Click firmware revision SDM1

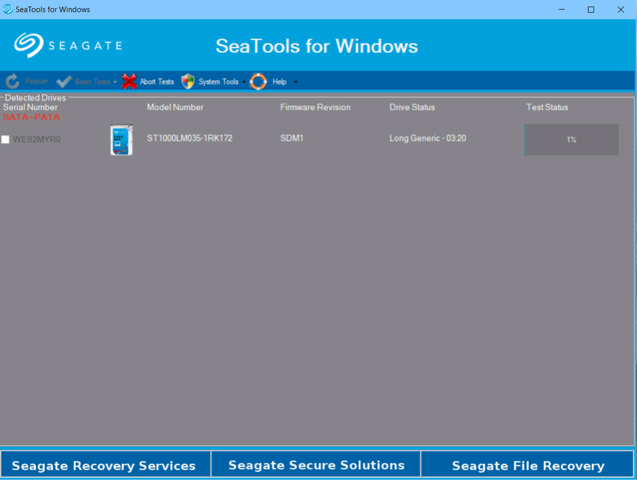tap(292, 138)
